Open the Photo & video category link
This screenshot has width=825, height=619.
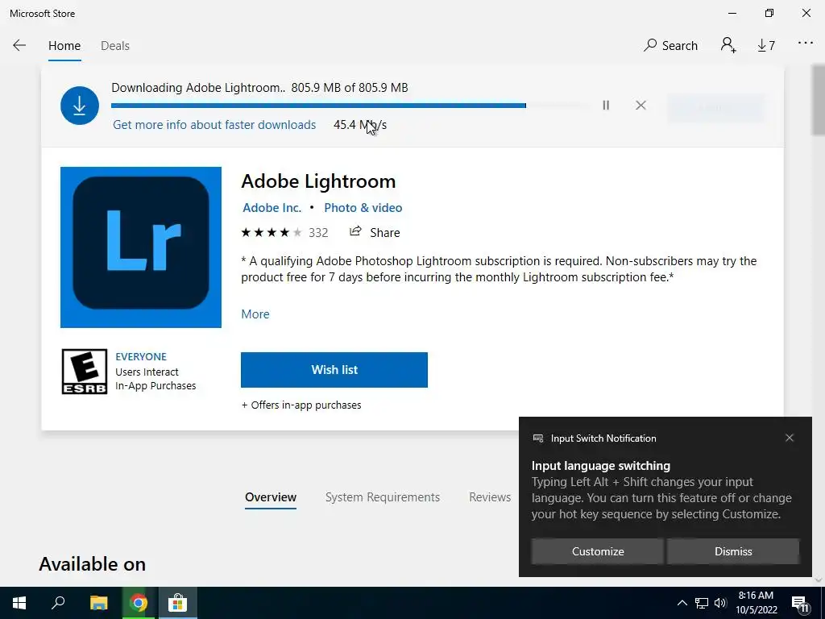[363, 208]
